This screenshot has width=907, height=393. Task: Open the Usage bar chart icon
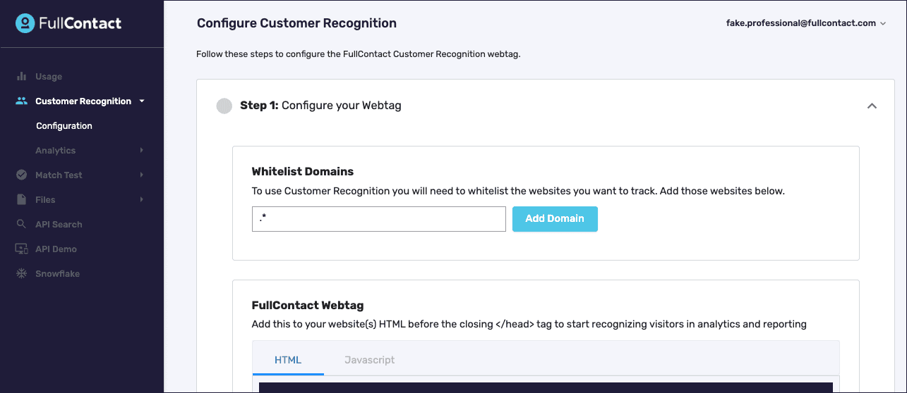tap(22, 76)
